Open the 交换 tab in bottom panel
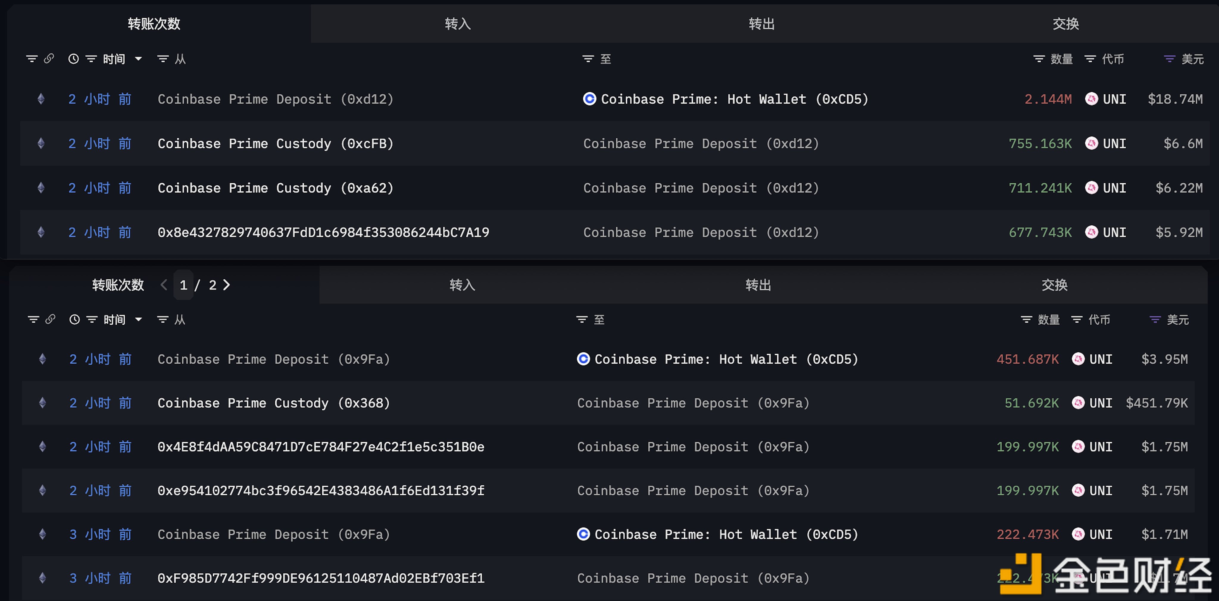 pos(1054,284)
